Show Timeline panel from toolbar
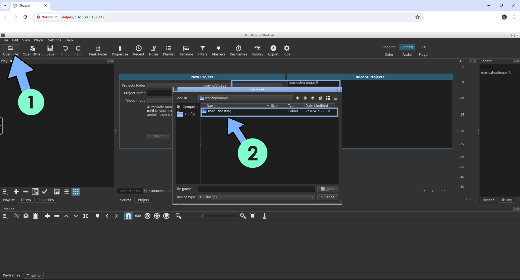 tap(186, 51)
